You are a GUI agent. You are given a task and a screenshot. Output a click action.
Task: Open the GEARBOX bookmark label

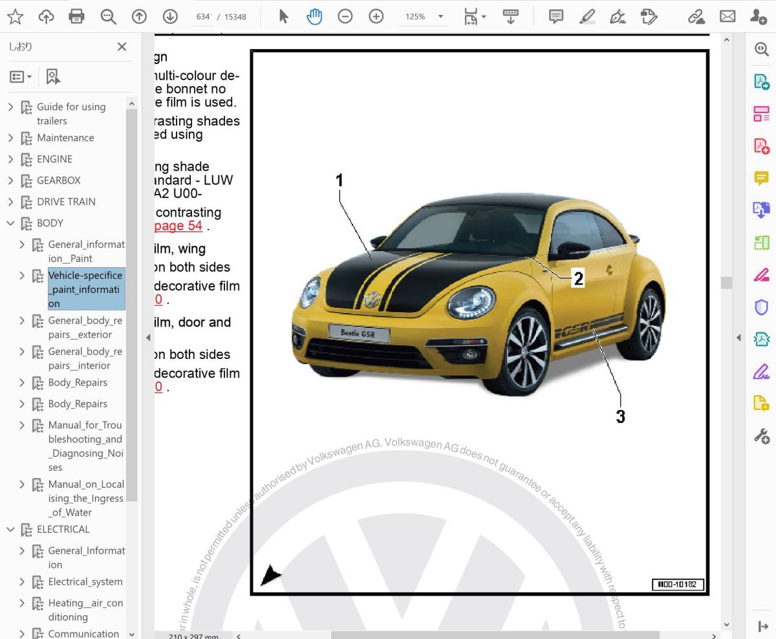point(59,180)
